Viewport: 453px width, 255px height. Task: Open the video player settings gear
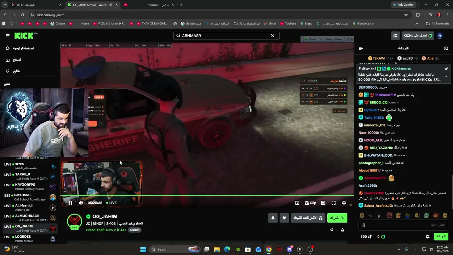click(344, 203)
